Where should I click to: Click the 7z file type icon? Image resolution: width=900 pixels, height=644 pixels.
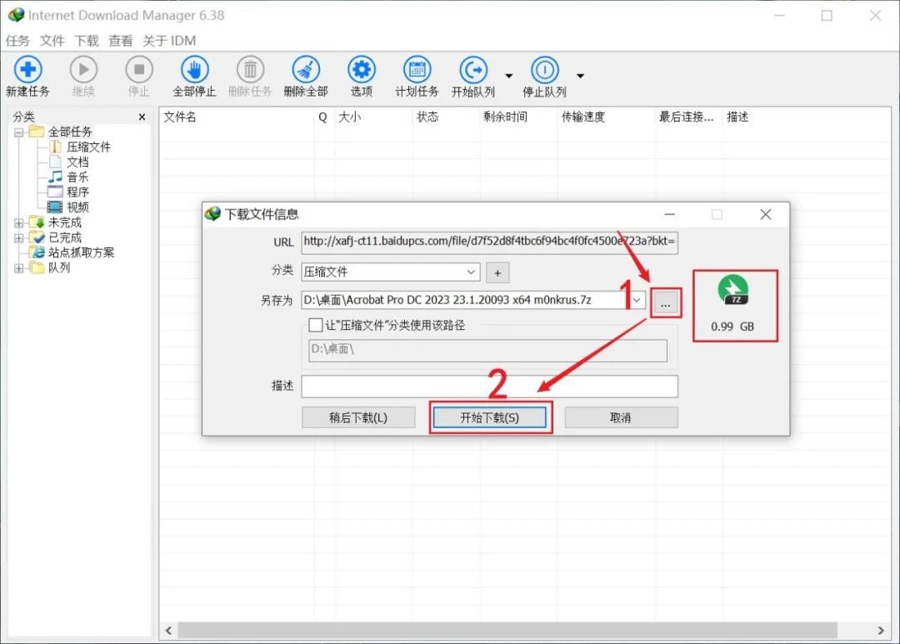pos(733,291)
